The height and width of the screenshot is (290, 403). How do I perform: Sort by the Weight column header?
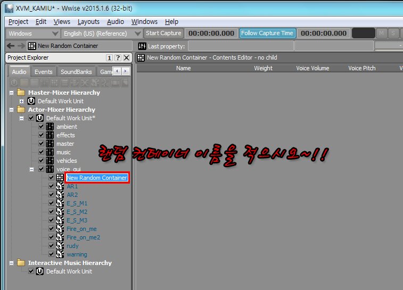(x=263, y=68)
